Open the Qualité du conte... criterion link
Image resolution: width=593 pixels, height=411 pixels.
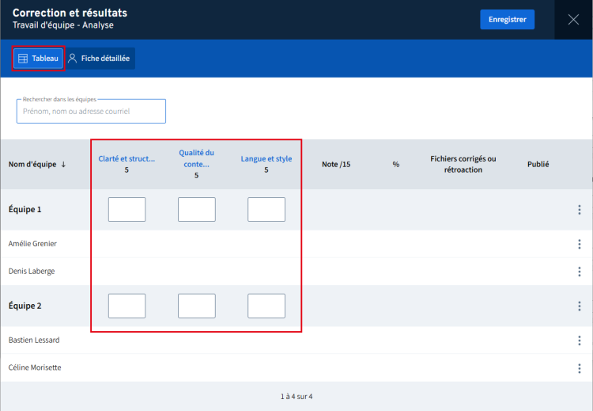[196, 158]
